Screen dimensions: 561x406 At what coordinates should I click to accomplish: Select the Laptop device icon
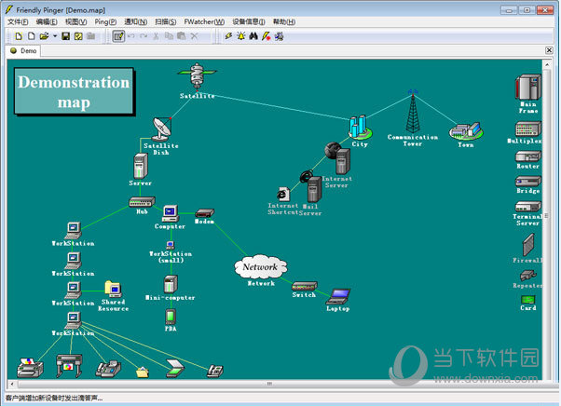[338, 297]
